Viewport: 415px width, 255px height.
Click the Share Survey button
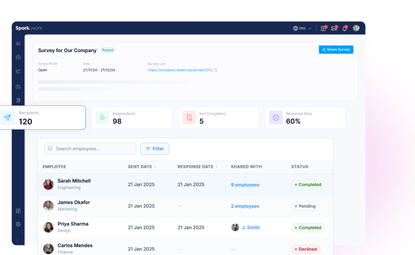[336, 49]
